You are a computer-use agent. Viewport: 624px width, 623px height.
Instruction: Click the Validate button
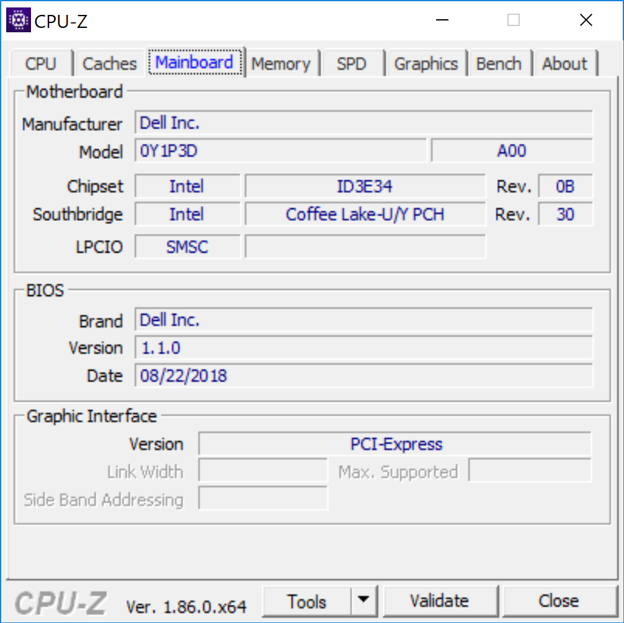(440, 601)
